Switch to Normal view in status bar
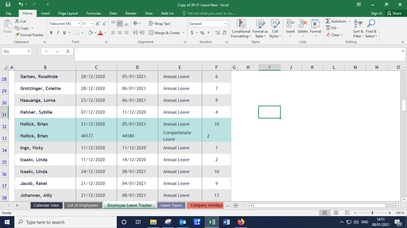The image size is (407, 228). (x=325, y=213)
